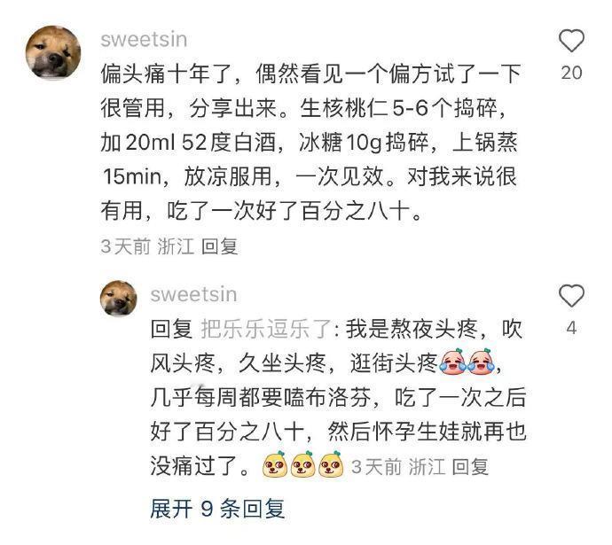Screen dimensions: 612x545
Task: Tap 回复 under the first comment
Action: (220, 246)
